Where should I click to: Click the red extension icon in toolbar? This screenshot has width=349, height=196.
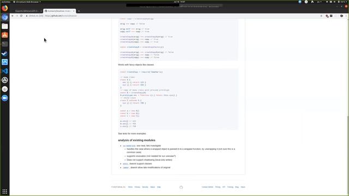coord(327,16)
